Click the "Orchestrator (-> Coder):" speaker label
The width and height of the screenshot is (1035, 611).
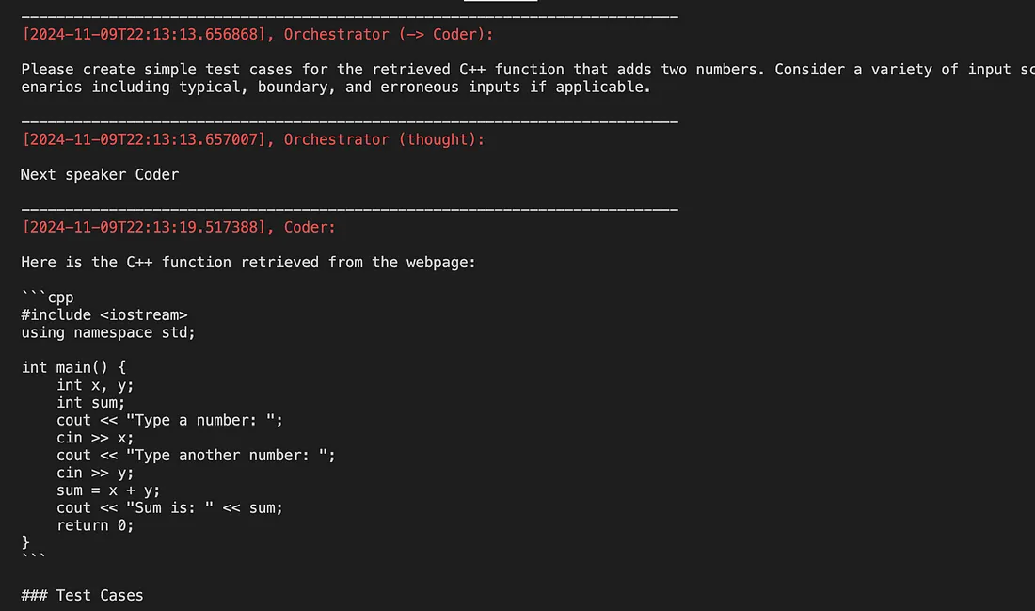(389, 34)
